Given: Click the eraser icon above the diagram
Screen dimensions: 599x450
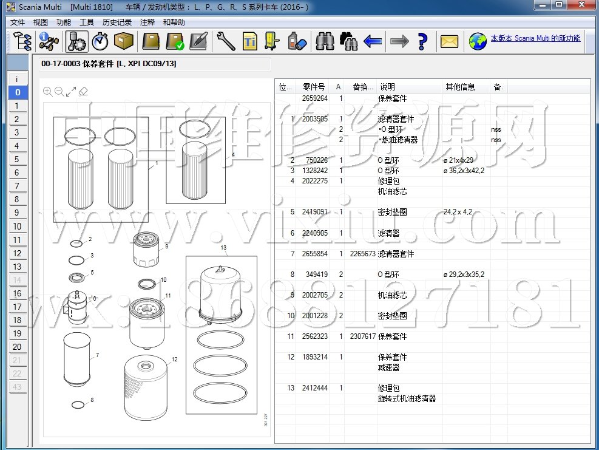Looking at the screenshot, I should point(83,92).
